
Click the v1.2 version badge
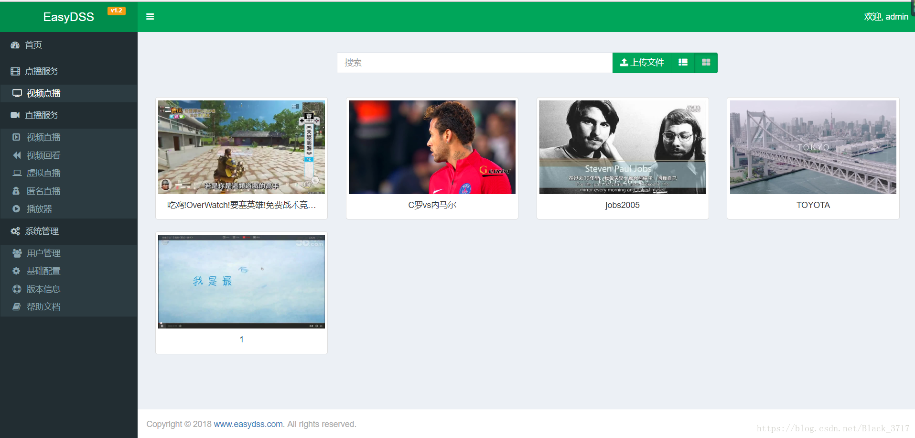[117, 11]
